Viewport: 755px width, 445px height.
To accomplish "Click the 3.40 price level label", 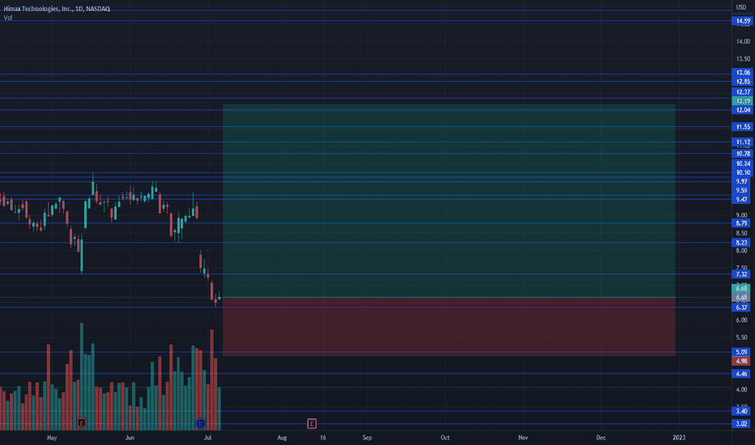I will pos(742,411).
